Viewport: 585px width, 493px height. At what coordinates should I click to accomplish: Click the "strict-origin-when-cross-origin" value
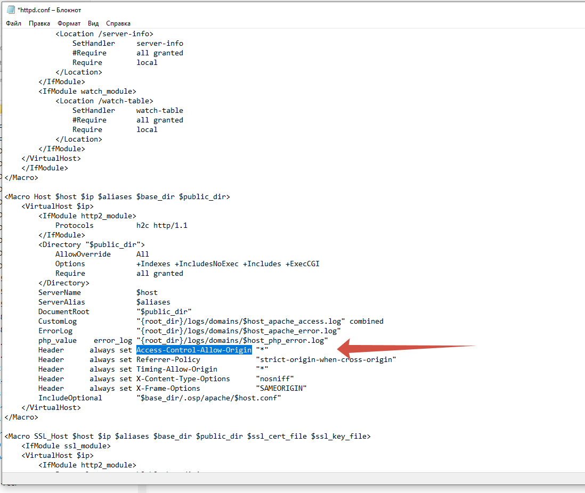point(326,360)
